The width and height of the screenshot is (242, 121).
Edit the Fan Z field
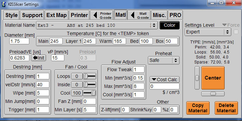(x=89, y=101)
